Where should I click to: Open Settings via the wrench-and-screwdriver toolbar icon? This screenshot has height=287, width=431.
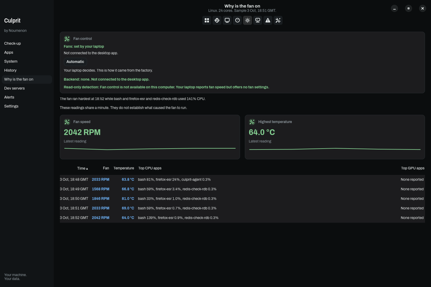click(278, 20)
